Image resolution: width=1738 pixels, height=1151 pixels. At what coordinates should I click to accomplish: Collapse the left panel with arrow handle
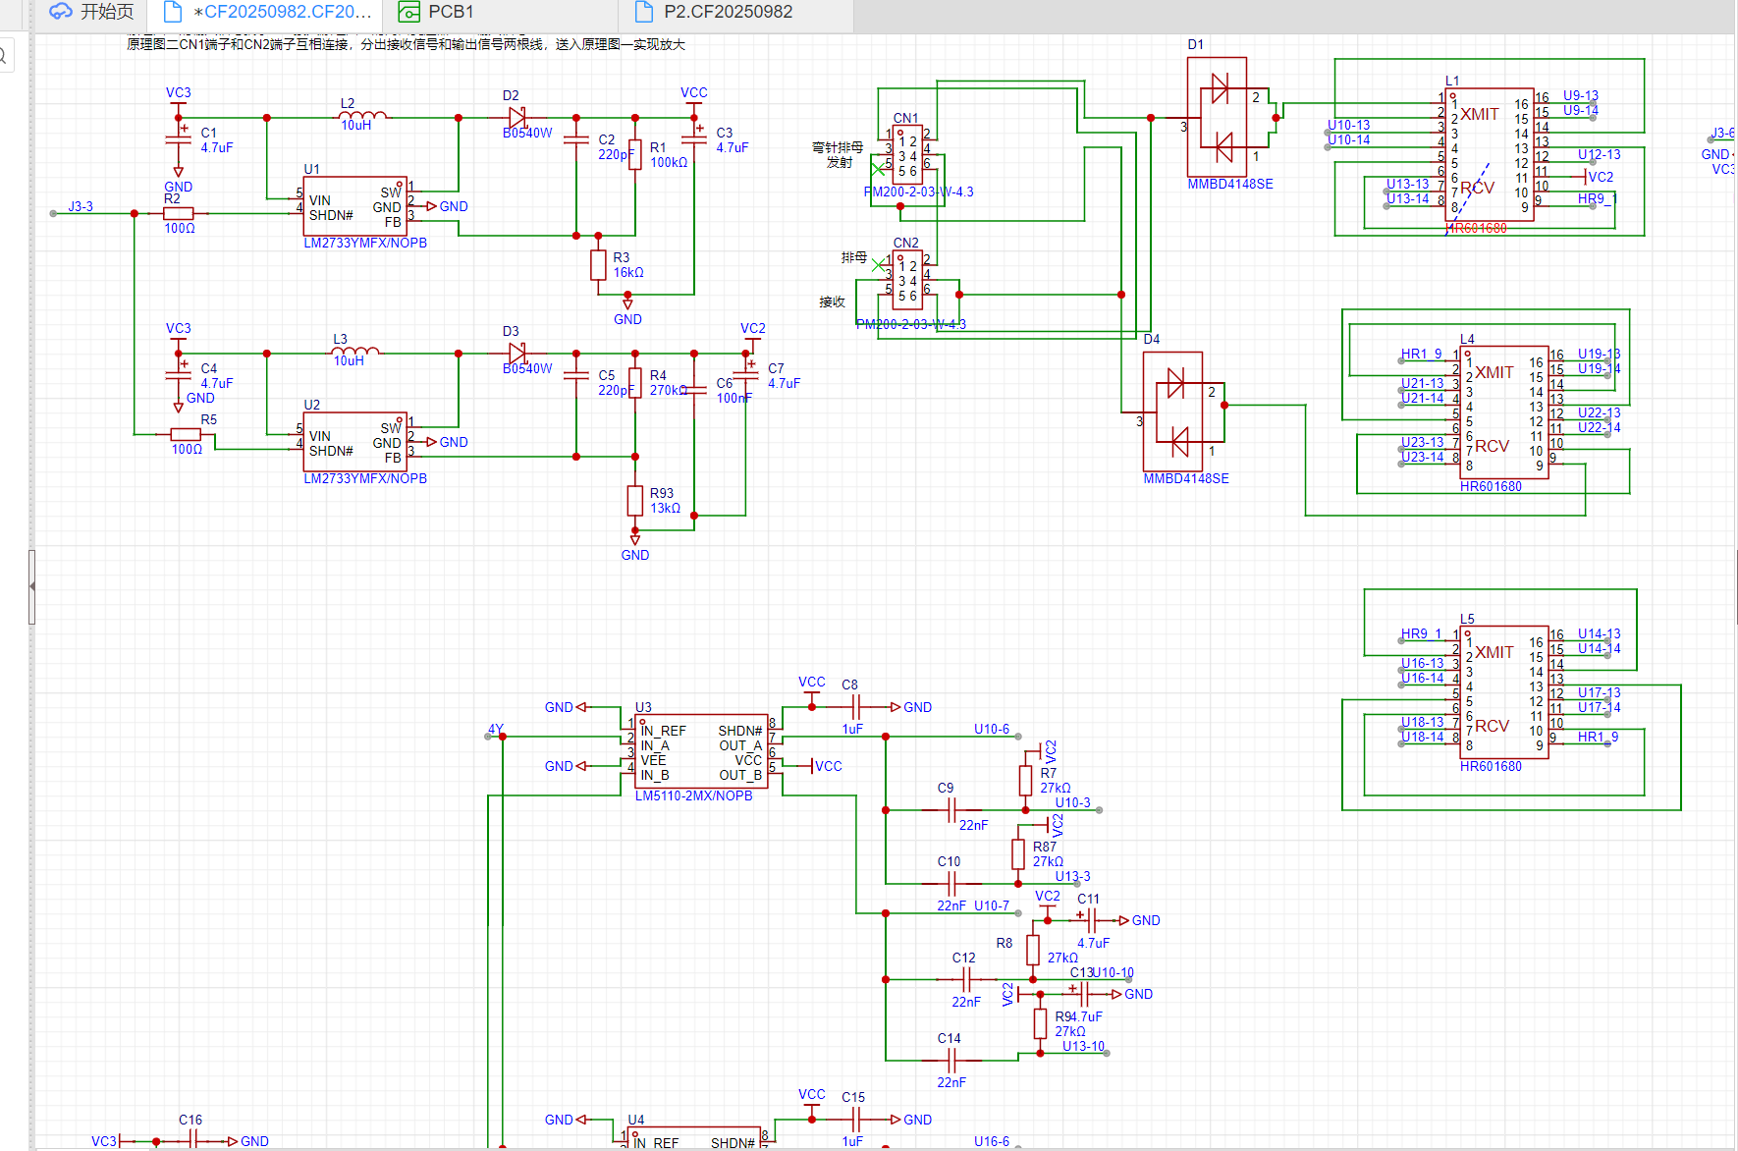coord(32,586)
